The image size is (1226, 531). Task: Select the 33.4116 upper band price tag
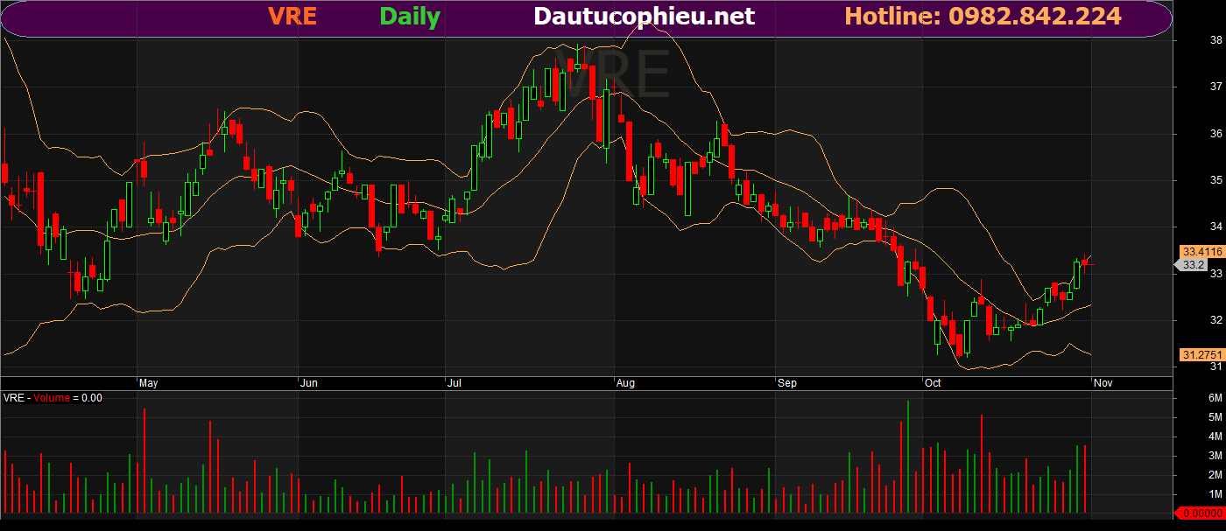[1201, 251]
